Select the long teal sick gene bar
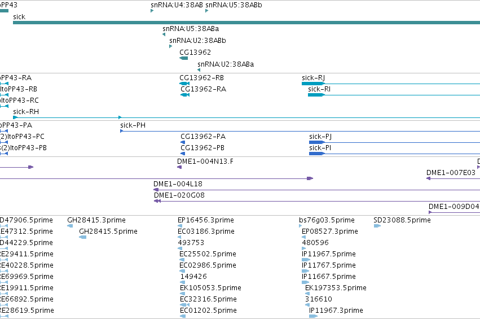 coord(246,23)
